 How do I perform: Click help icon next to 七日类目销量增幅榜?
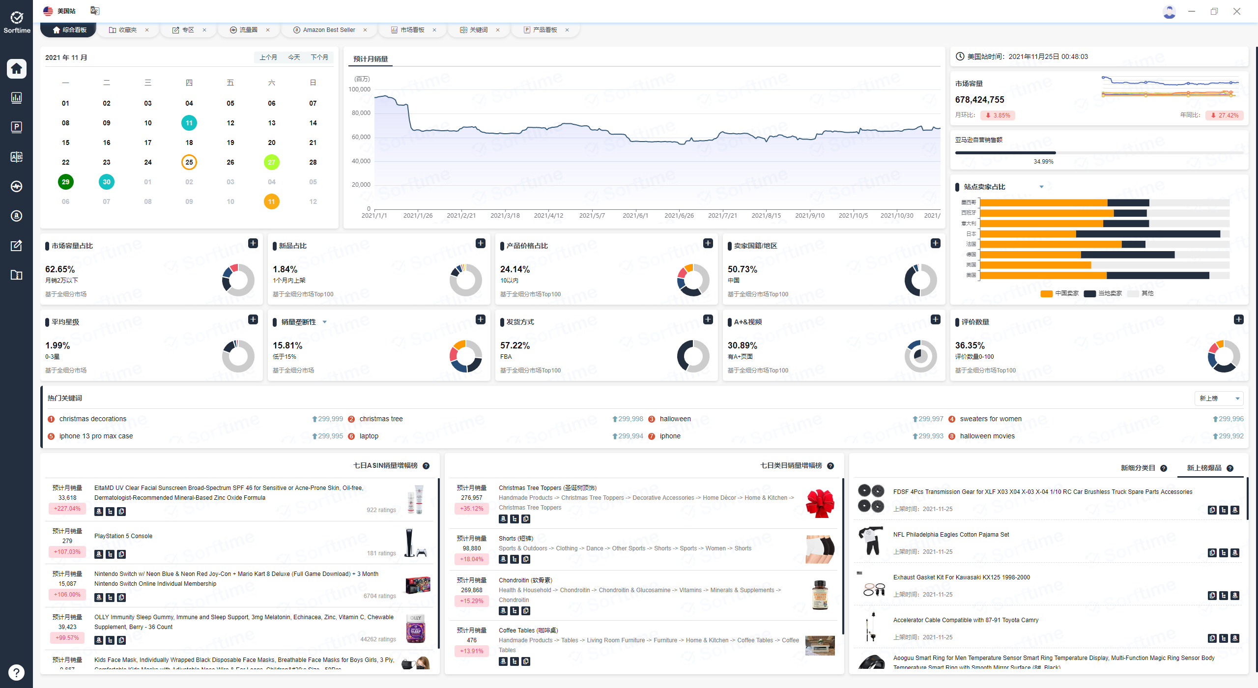[830, 466]
